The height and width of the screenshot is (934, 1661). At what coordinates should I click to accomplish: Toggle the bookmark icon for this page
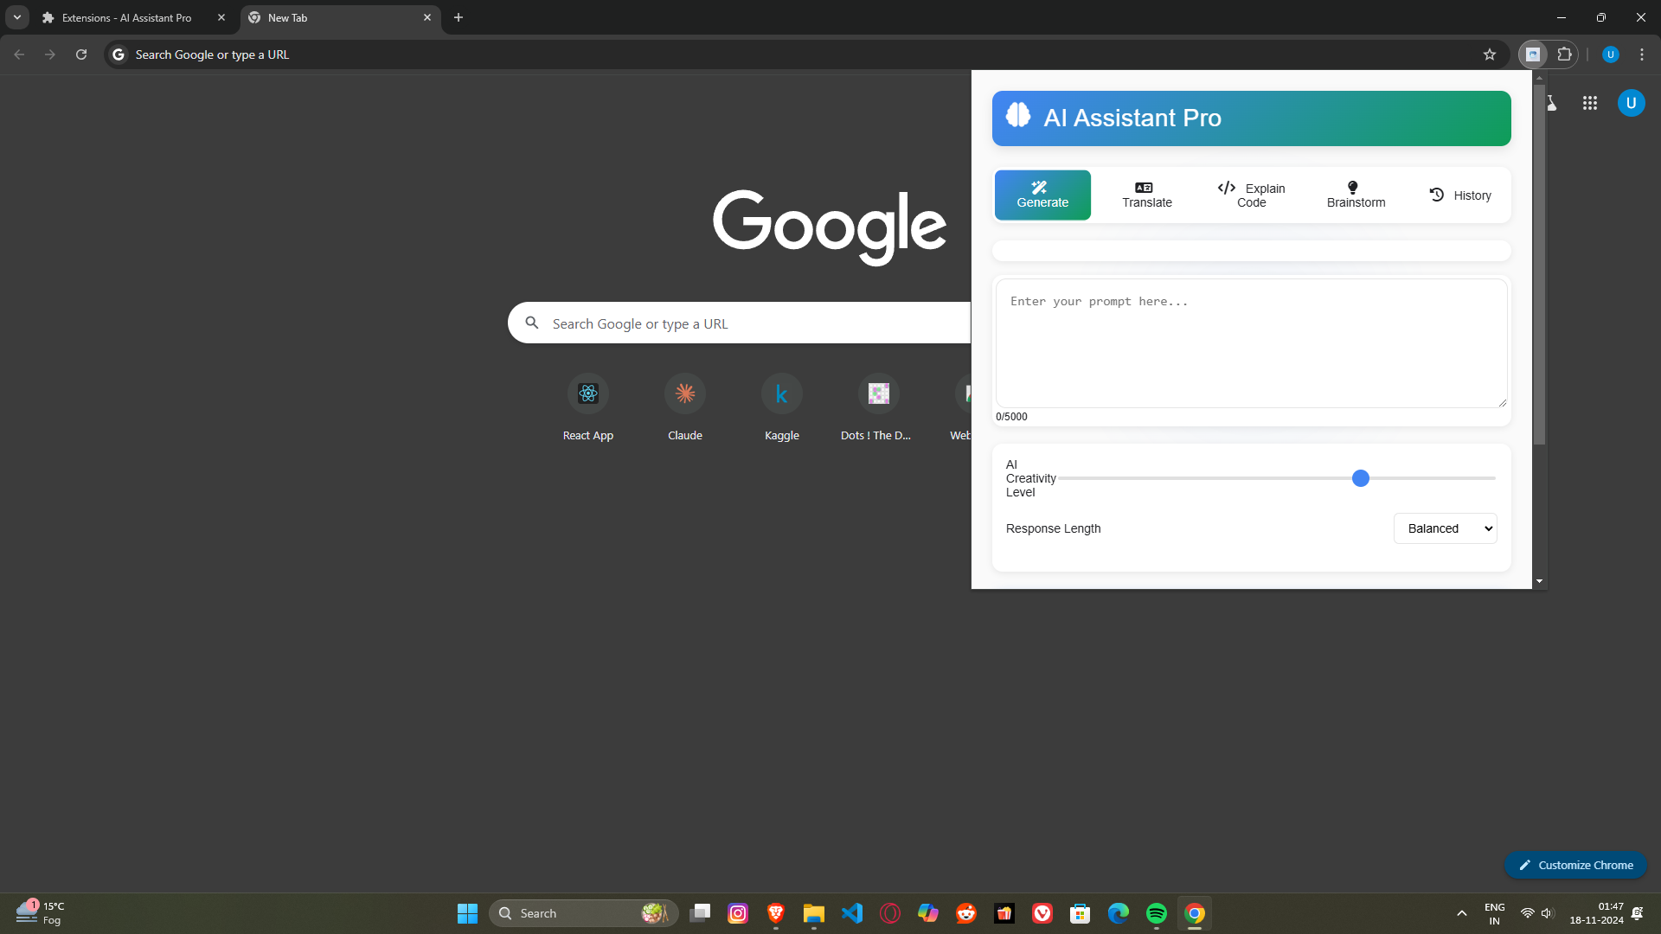point(1490,54)
